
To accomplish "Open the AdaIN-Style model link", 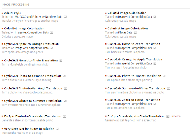I will tap(12, 13).
